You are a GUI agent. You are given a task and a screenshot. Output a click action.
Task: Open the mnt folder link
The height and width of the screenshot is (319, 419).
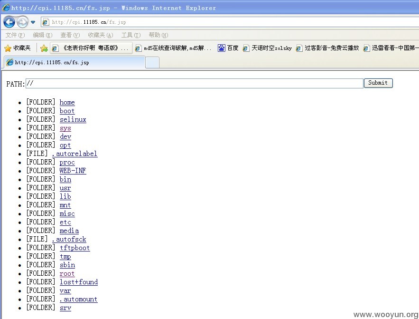point(65,205)
